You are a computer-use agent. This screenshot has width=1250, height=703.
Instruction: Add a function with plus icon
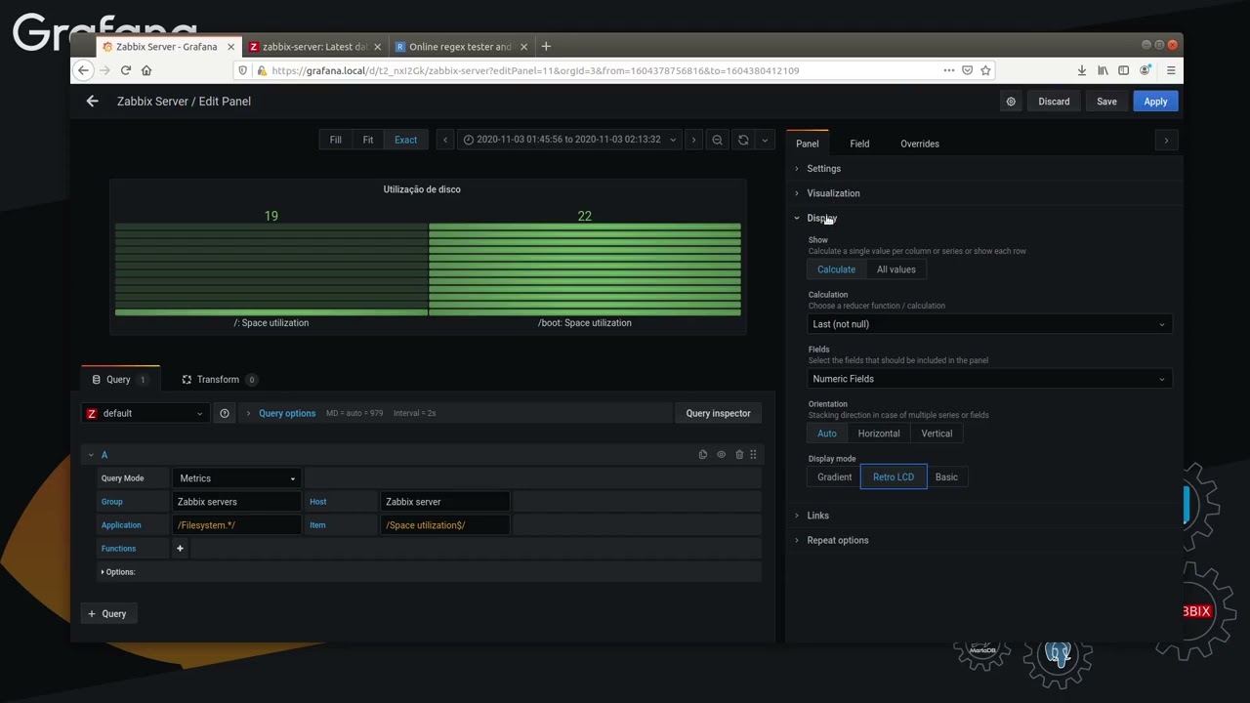[180, 549]
